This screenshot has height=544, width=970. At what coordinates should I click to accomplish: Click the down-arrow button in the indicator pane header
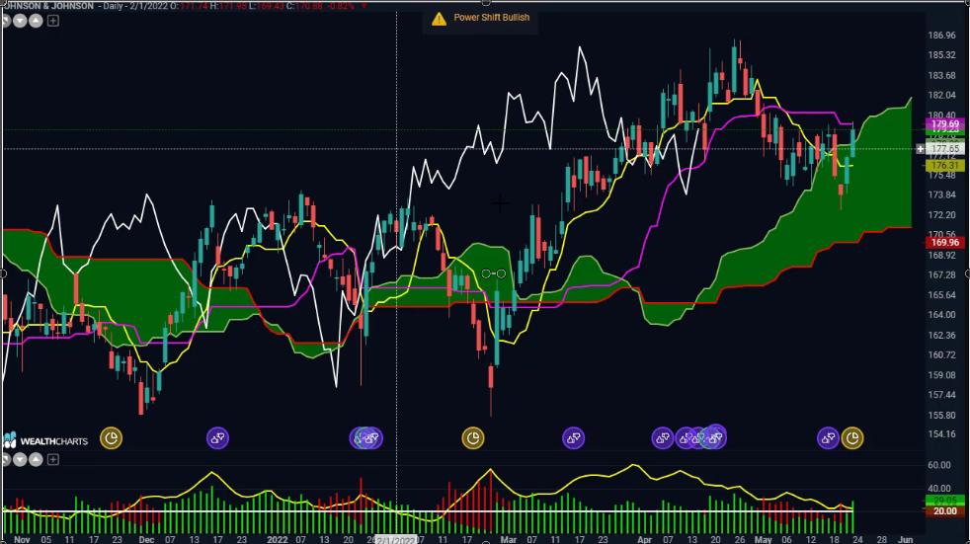click(20, 459)
